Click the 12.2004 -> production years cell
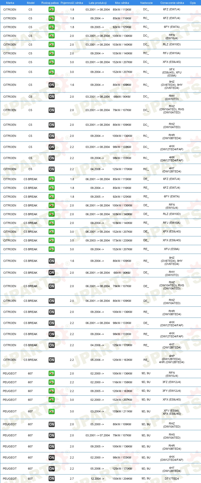 (x=97, y=479)
